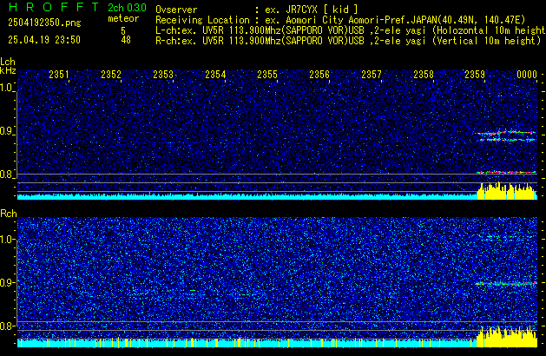Viewport: 546px width, 356px height.
Task: Click the Lch yellow signal level burst
Action: pos(507,191)
